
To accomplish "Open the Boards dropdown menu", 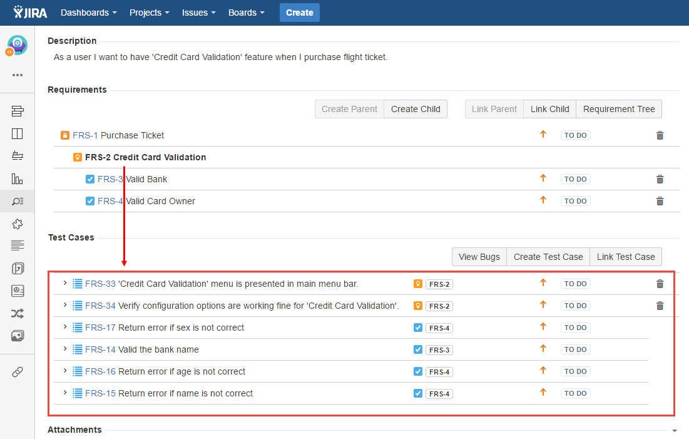I will (246, 13).
